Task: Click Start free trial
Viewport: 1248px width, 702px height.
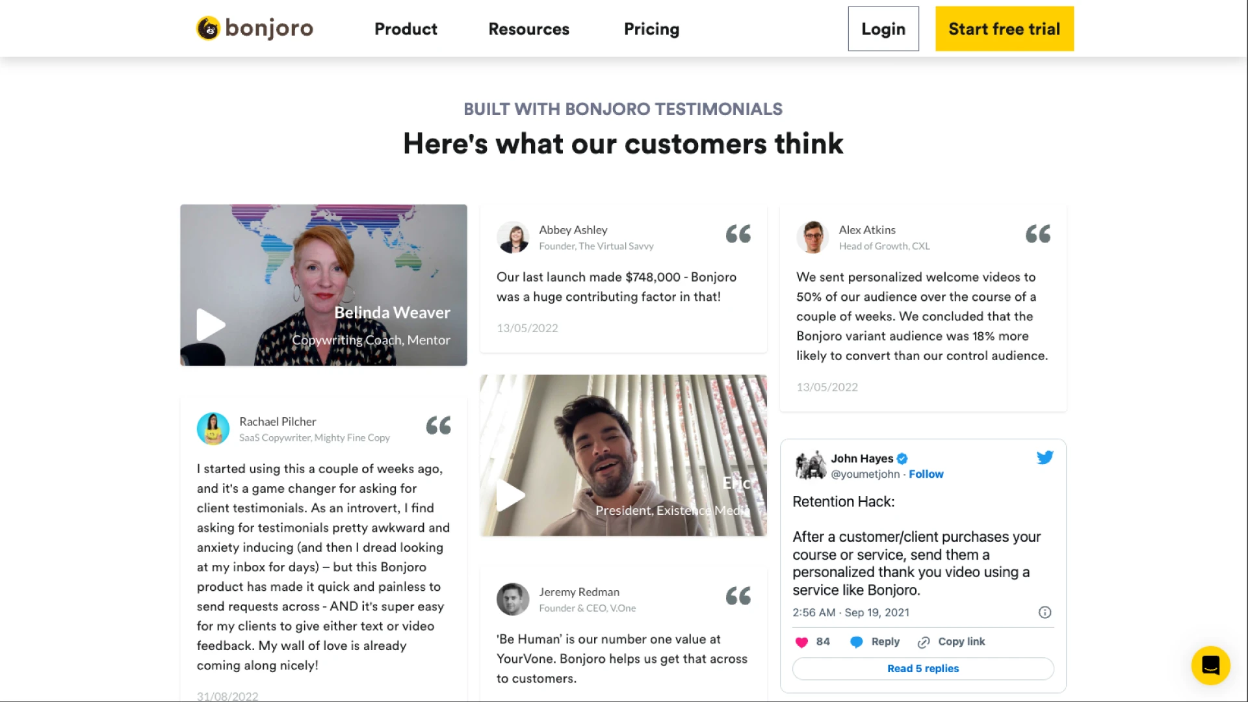Action: [x=1004, y=29]
